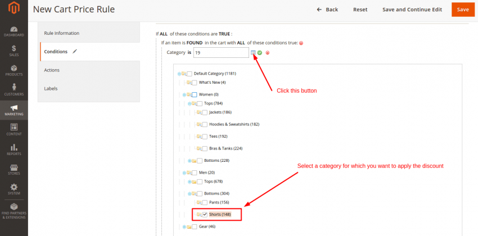Viewport: 478px width, 236px height.
Task: Check the Jackets checkbox
Action: coord(205,112)
